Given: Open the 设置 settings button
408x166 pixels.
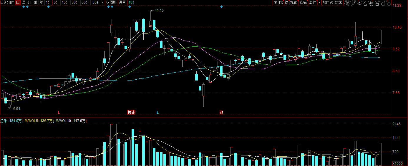Looking at the screenshot, I should tap(122, 2).
